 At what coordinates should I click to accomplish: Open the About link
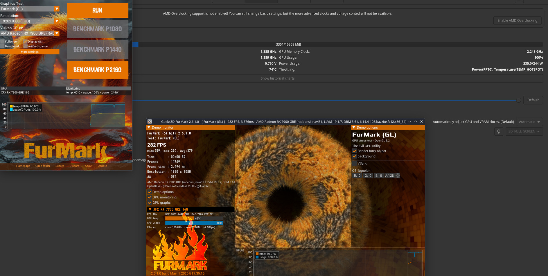pyautogui.click(x=89, y=166)
